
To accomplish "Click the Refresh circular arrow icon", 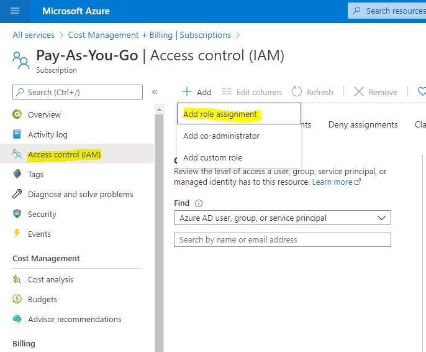I will (x=297, y=91).
